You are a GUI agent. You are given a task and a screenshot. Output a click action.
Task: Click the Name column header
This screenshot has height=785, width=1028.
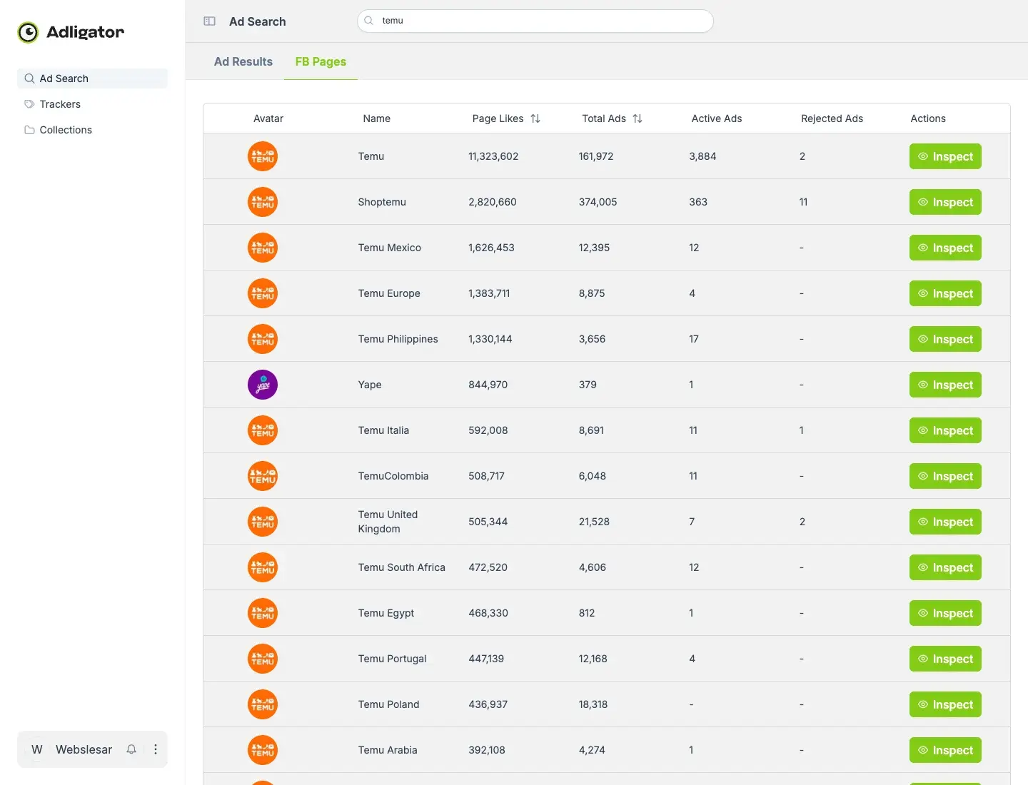(377, 118)
